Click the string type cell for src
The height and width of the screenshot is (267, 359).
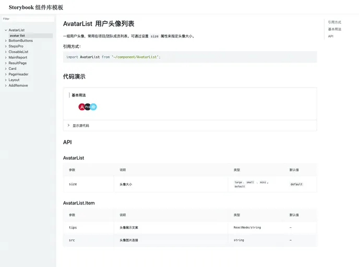click(256, 240)
